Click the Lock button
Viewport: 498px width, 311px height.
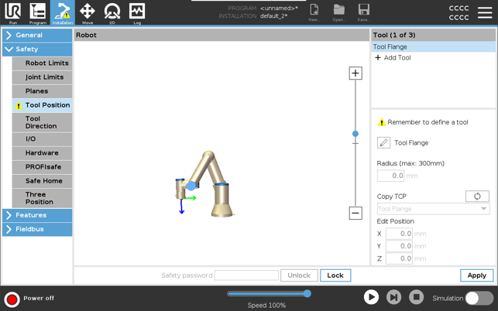coord(335,275)
